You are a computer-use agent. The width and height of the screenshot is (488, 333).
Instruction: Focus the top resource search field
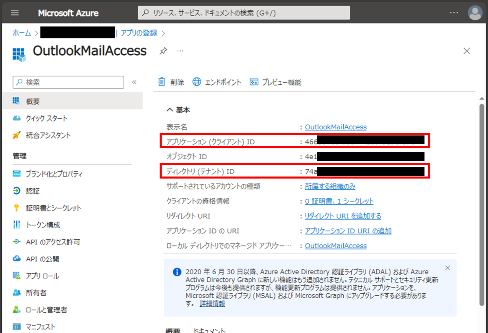pyautogui.click(x=244, y=13)
